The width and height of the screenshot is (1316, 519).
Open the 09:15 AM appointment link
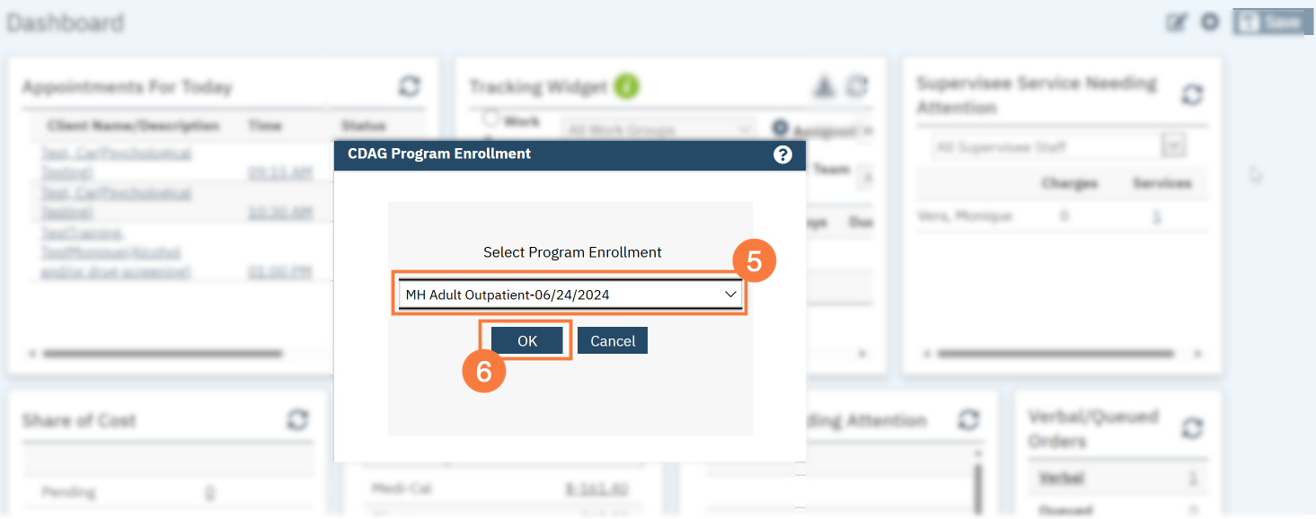[x=280, y=173]
